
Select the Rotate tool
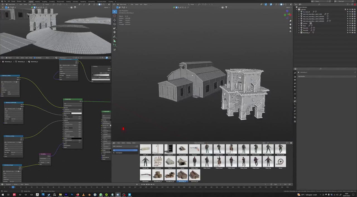[115, 24]
